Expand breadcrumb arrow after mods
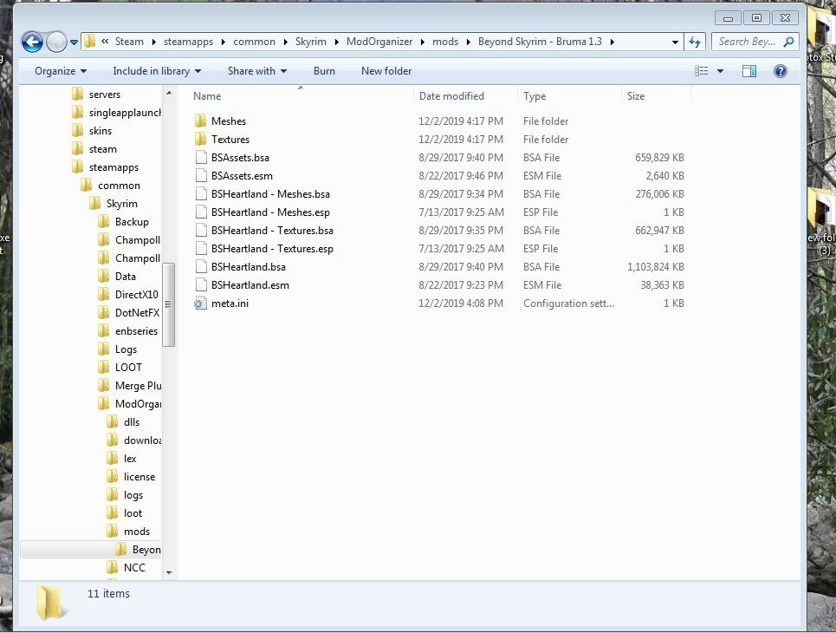The image size is (836, 633). (468, 42)
